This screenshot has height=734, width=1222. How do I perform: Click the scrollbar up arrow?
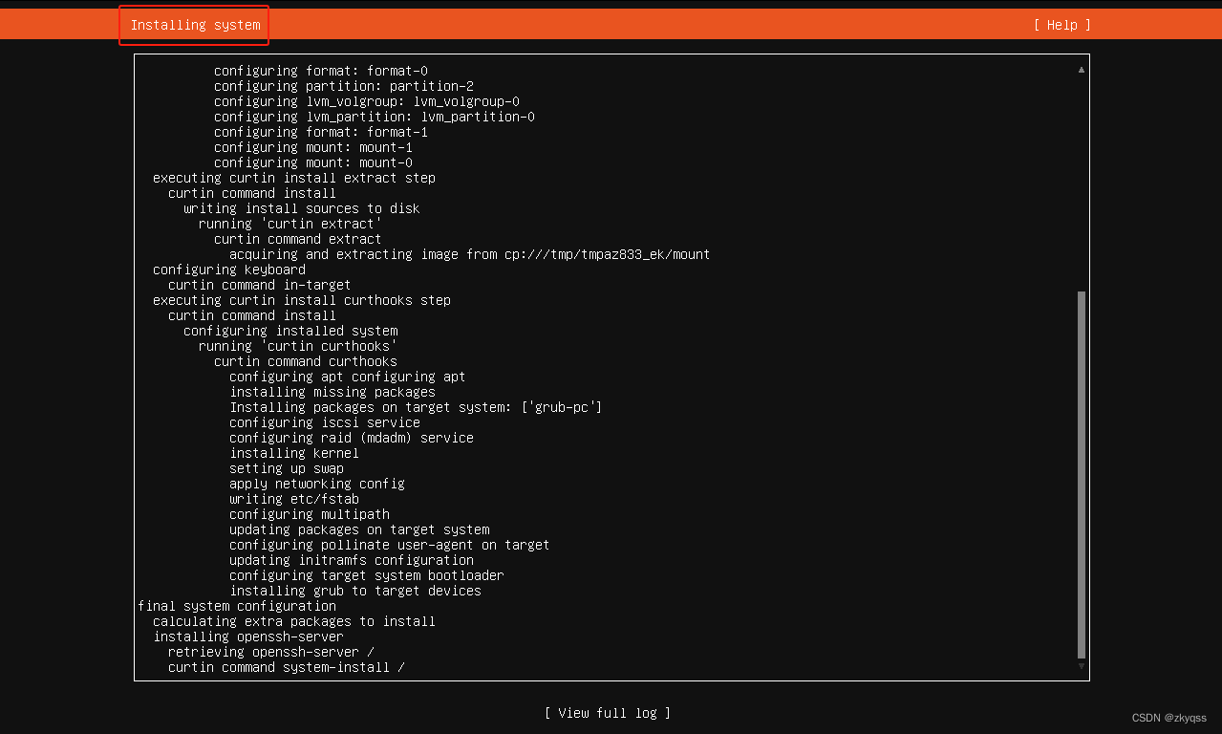[1081, 69]
